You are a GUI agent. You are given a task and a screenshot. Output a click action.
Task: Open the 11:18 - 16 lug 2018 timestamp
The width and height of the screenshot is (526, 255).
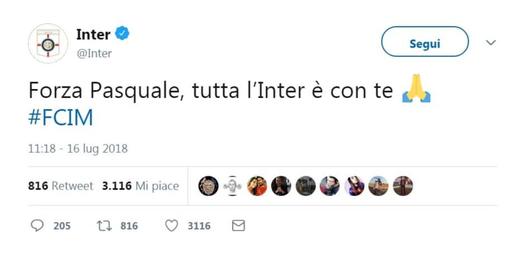click(78, 149)
